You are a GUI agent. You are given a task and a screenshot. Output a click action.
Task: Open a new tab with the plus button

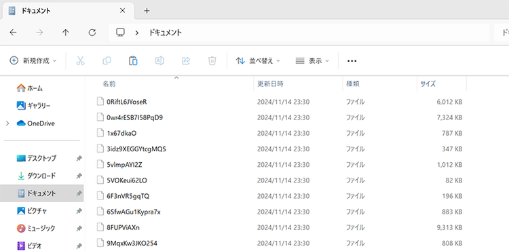click(x=147, y=11)
